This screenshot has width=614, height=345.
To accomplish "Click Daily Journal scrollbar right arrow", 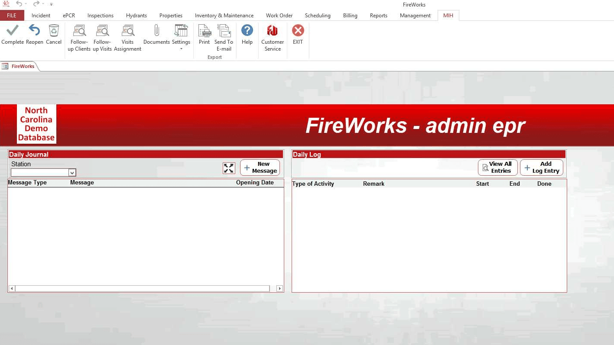I will (x=279, y=288).
